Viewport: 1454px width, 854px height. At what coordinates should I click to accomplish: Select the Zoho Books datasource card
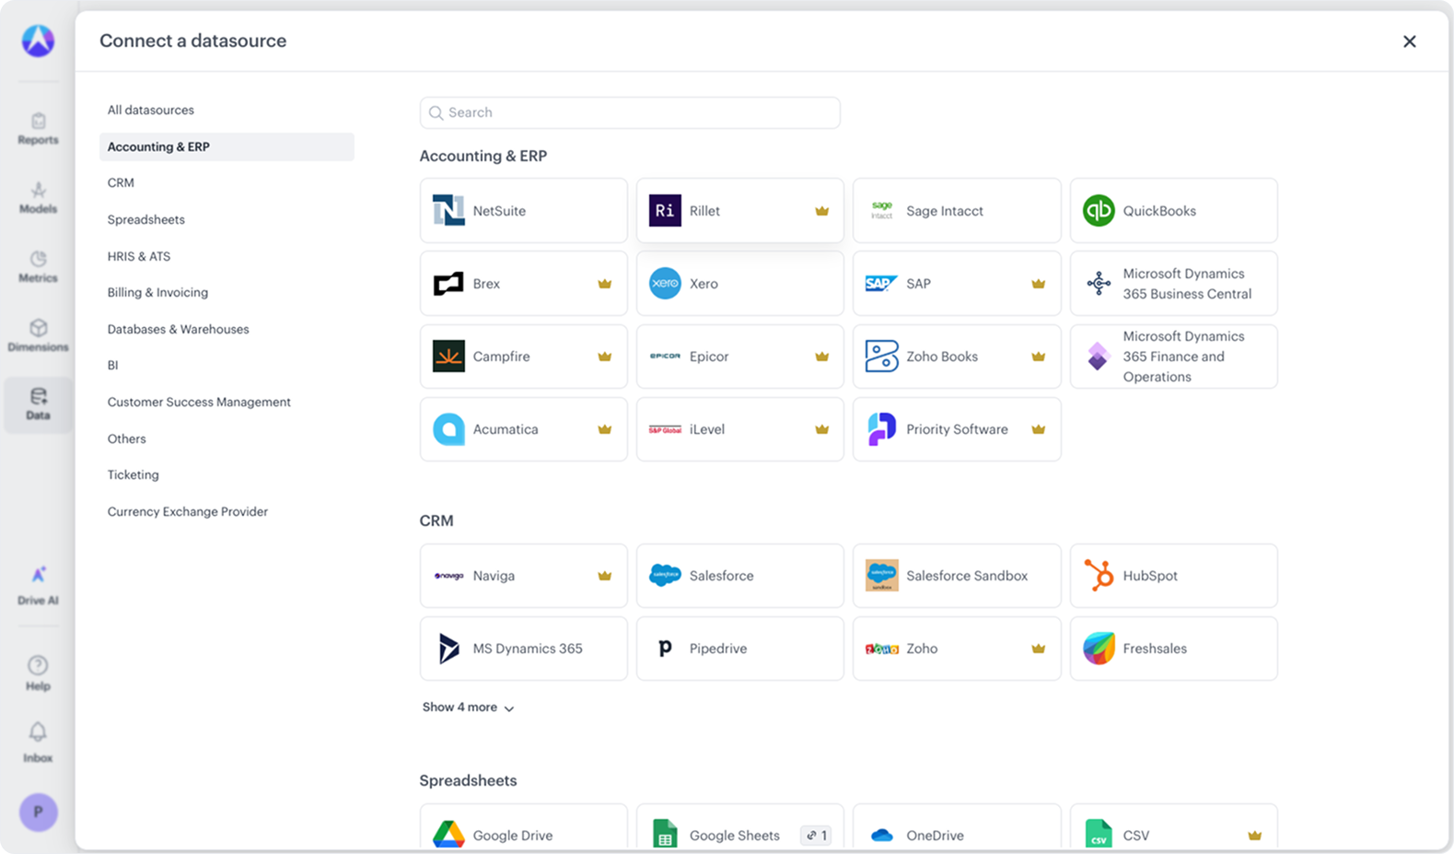(x=957, y=357)
